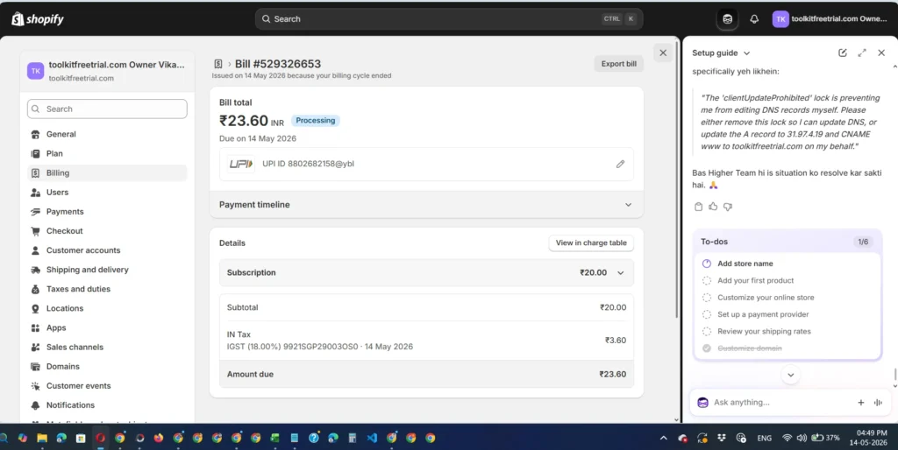This screenshot has height=450, width=898.
Task: Open Firefox from the taskbar
Action: (159, 438)
